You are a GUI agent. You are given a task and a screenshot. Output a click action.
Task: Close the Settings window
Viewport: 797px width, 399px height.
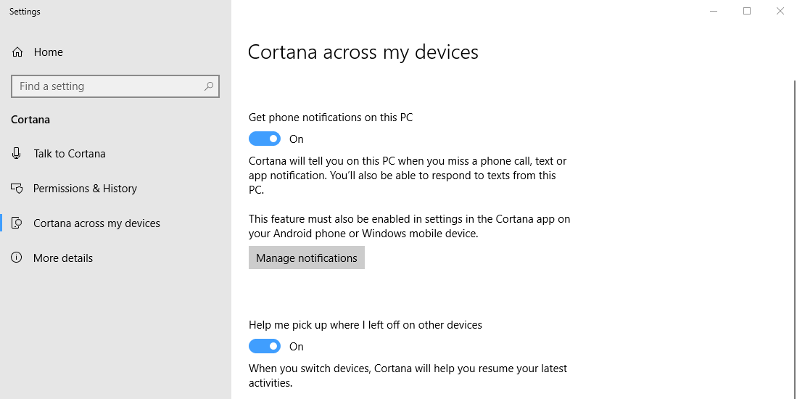tap(780, 11)
